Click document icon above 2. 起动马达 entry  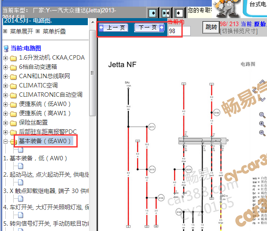click(21, 166)
